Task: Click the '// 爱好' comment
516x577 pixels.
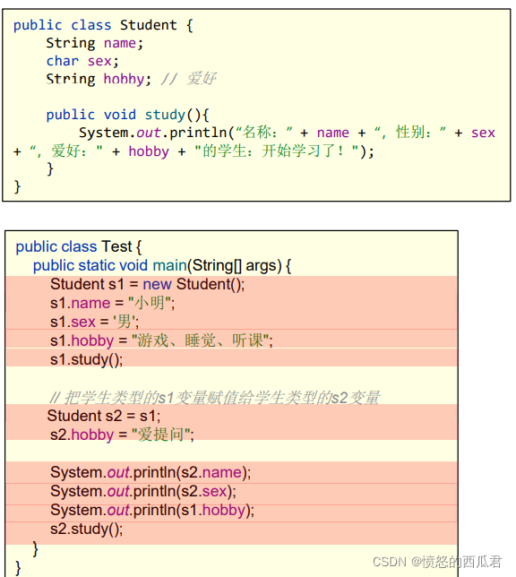Action: pyautogui.click(x=188, y=79)
